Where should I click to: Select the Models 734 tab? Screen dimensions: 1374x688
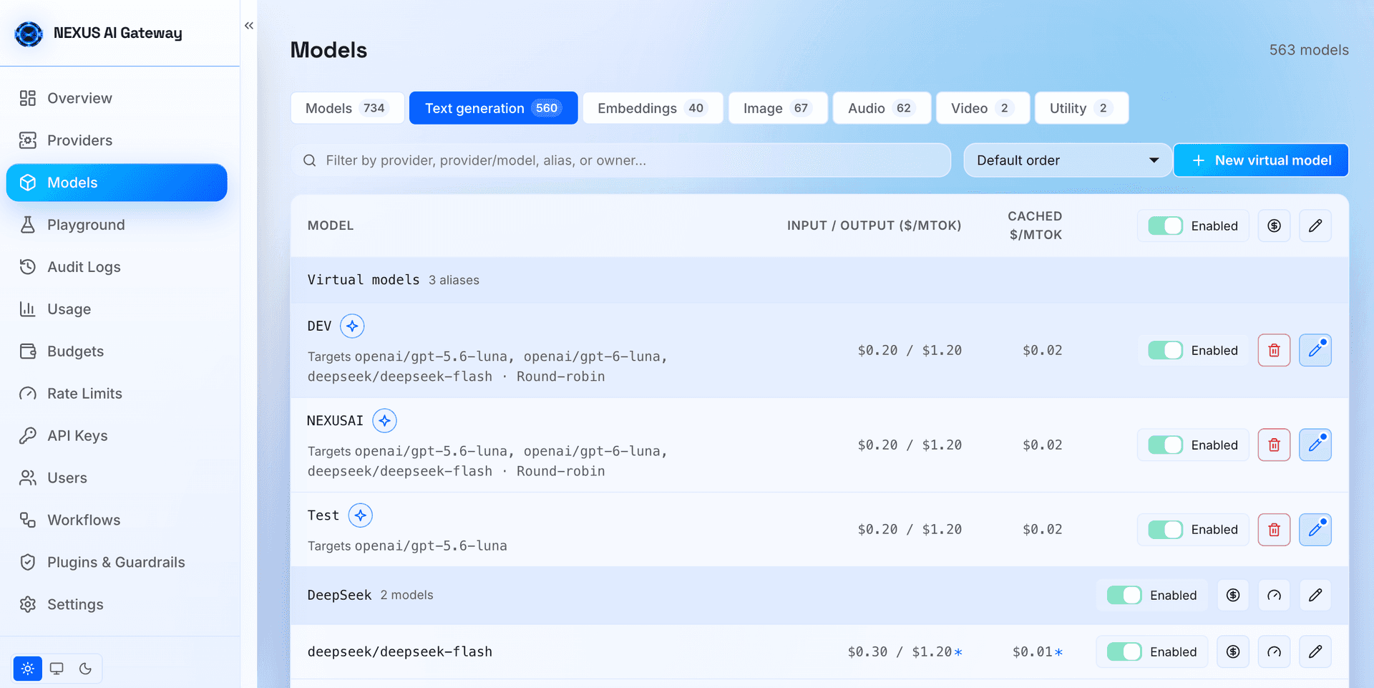(347, 108)
